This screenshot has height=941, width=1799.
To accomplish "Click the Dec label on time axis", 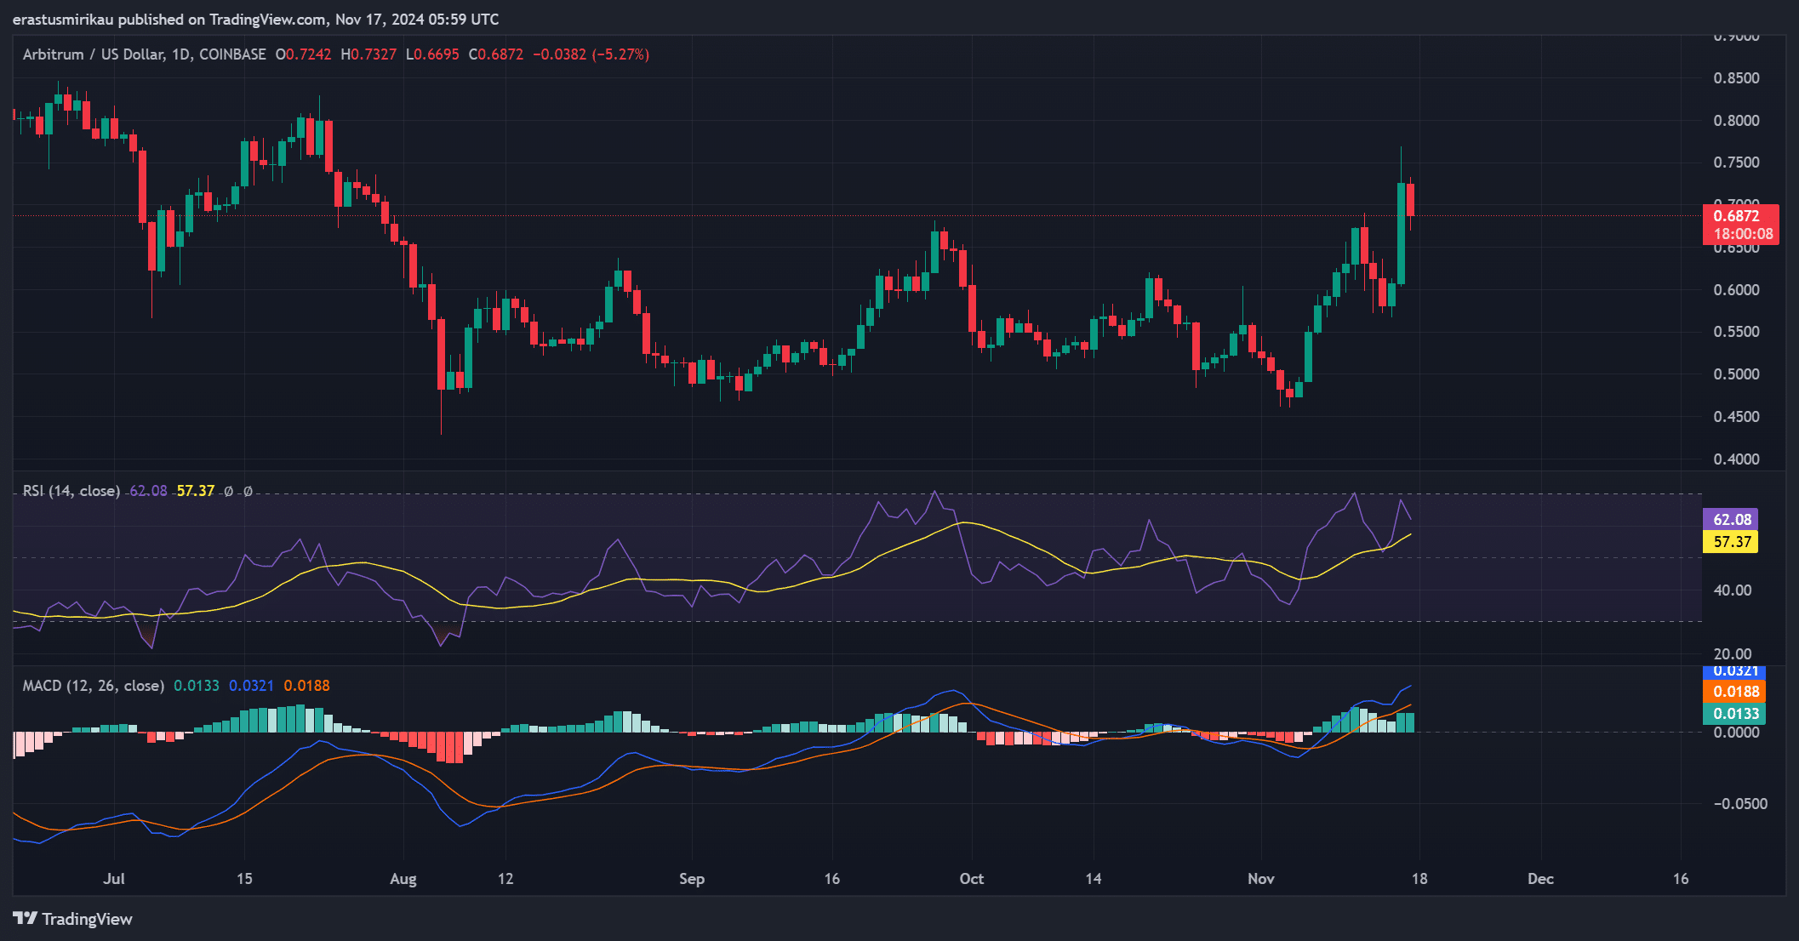I will 1539,879.
